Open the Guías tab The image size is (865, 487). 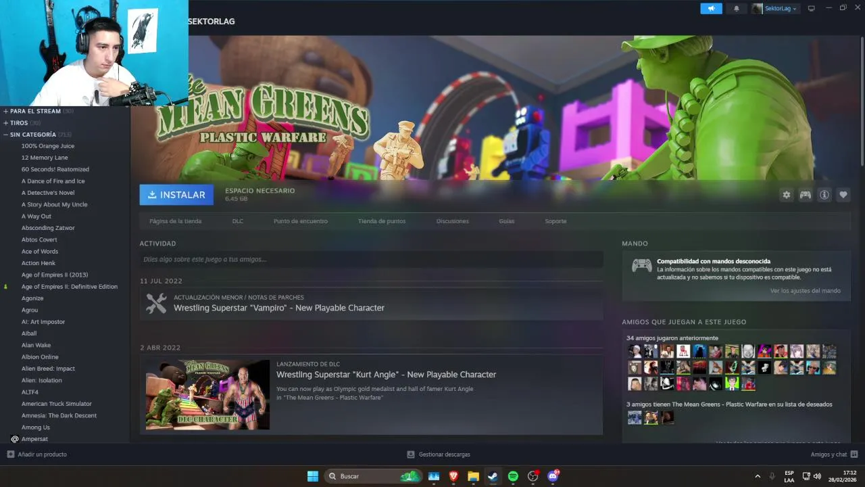[507, 221]
